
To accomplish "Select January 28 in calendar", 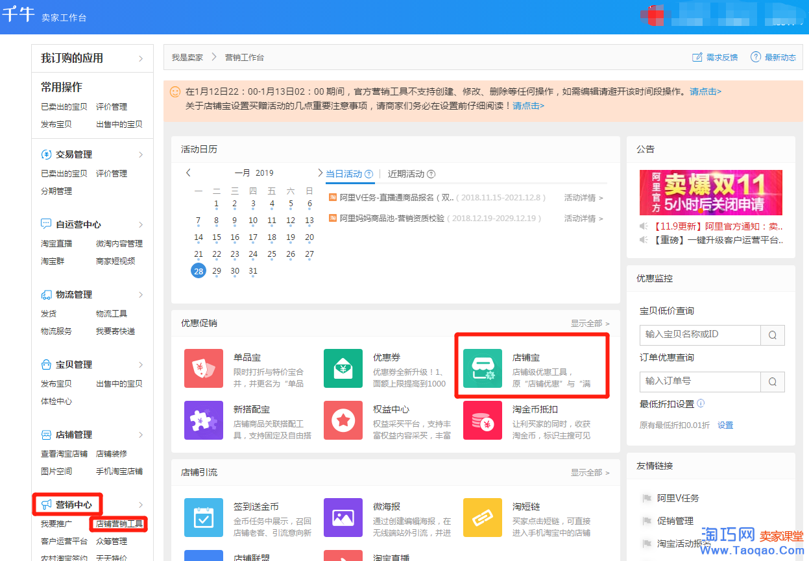I will click(x=199, y=270).
